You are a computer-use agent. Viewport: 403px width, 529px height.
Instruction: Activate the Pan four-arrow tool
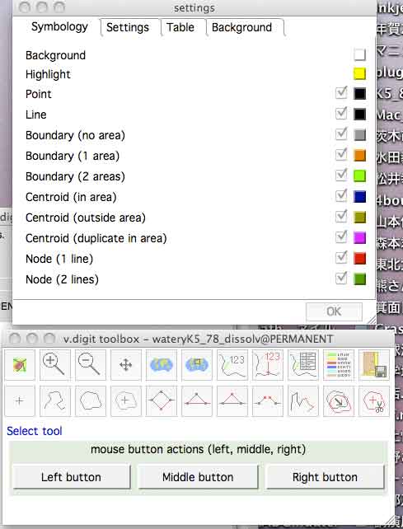(x=126, y=365)
